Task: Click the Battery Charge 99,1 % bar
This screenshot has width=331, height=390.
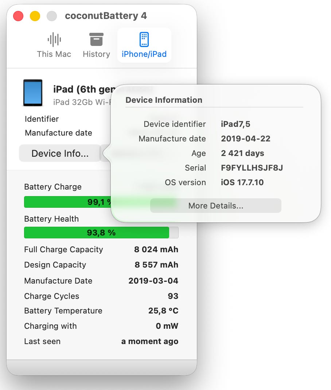Action: (x=67, y=202)
